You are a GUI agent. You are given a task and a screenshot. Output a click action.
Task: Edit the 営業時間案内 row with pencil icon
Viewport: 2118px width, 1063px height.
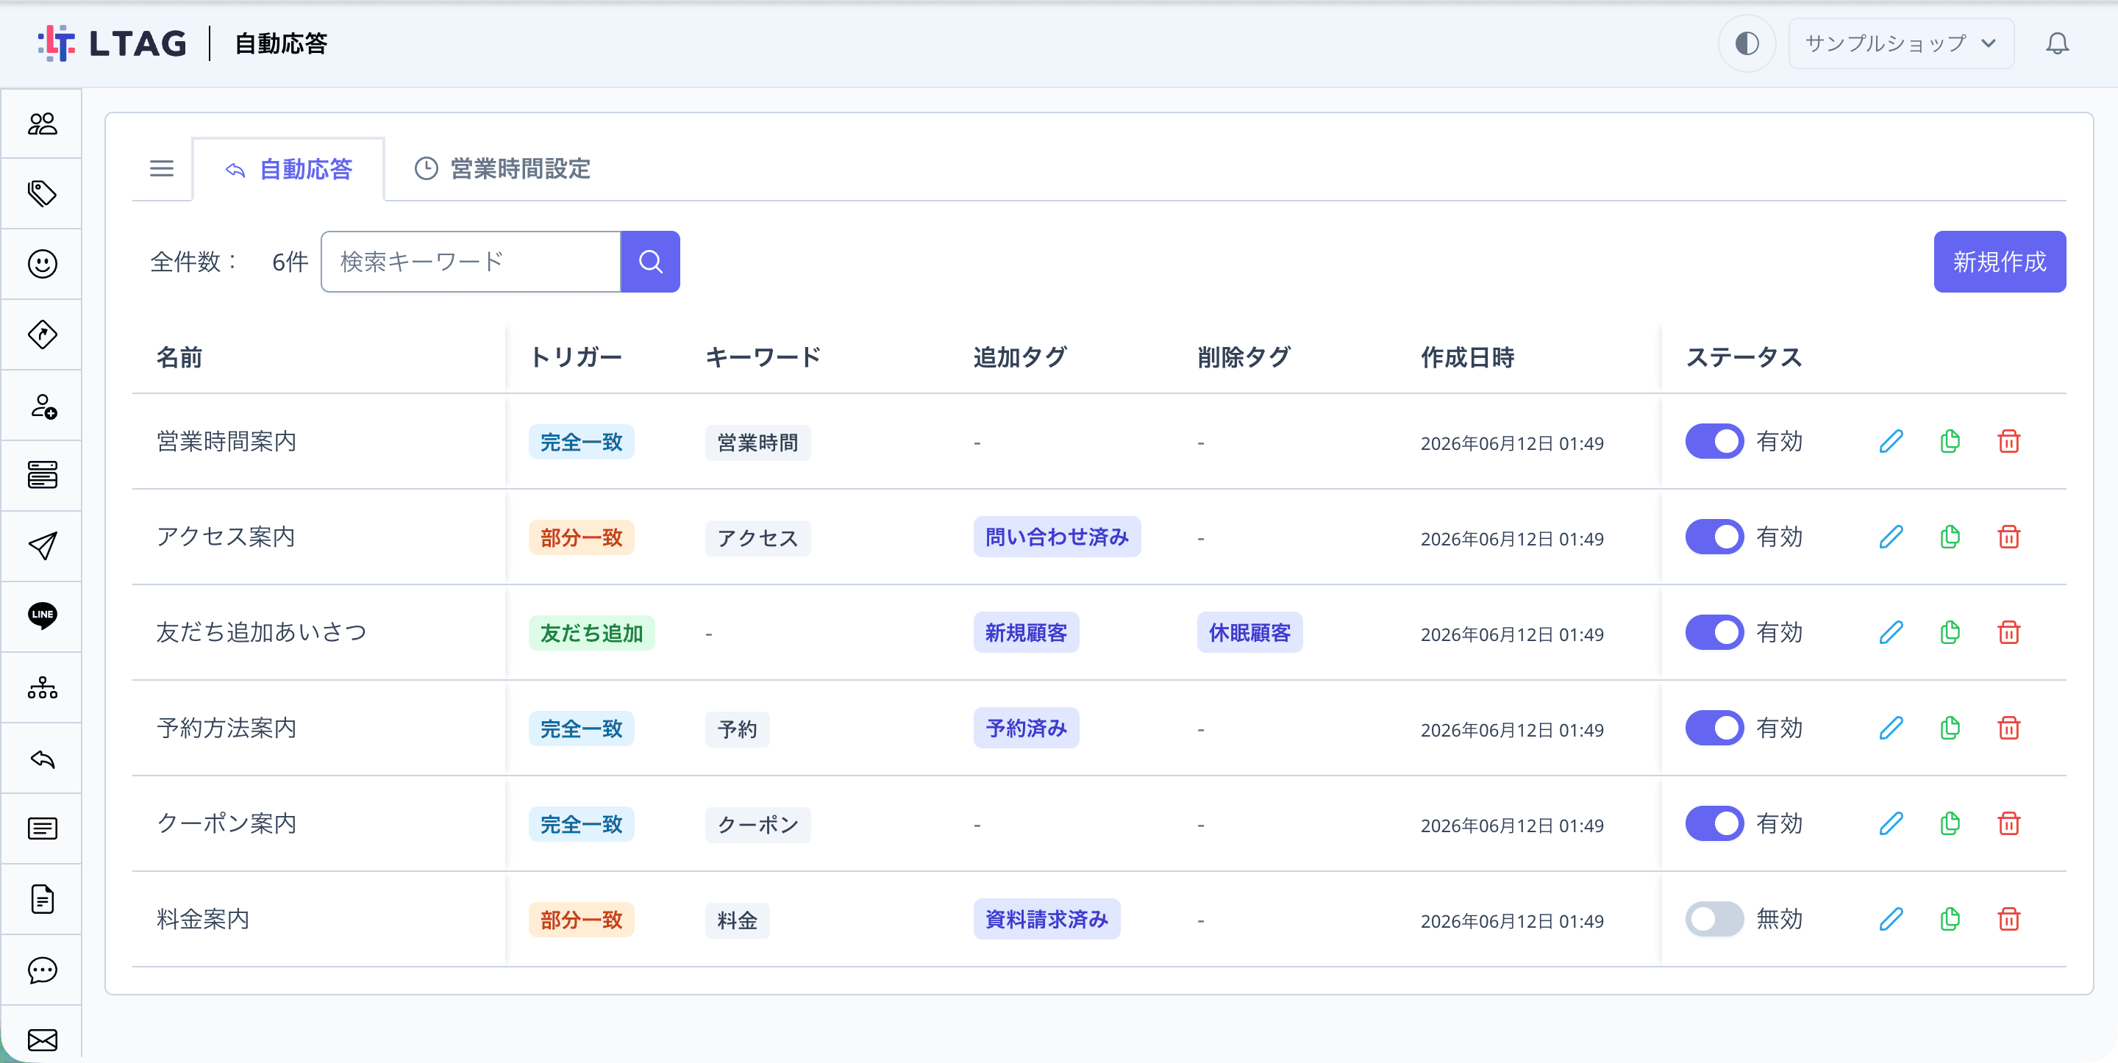point(1891,442)
